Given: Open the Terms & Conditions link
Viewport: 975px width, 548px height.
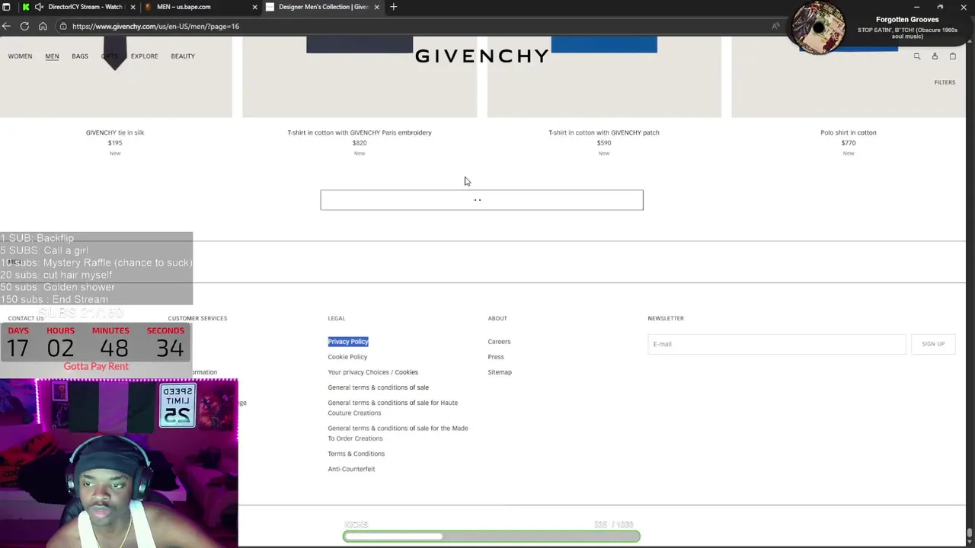Looking at the screenshot, I should click(356, 454).
